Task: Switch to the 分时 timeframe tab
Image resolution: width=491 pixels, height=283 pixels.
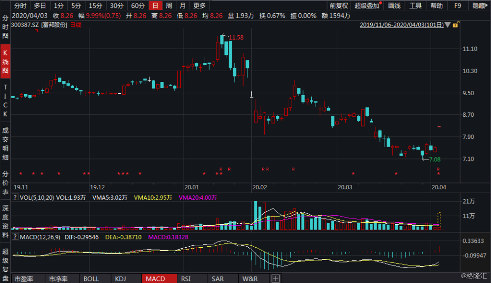Action: coord(20,5)
